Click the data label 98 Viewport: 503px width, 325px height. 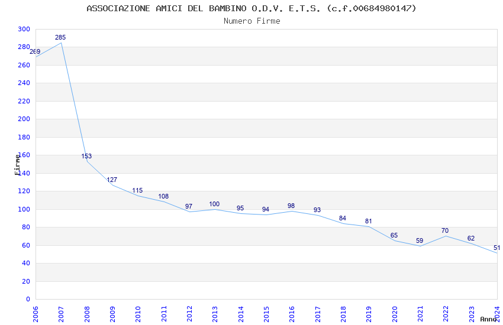[x=291, y=206]
